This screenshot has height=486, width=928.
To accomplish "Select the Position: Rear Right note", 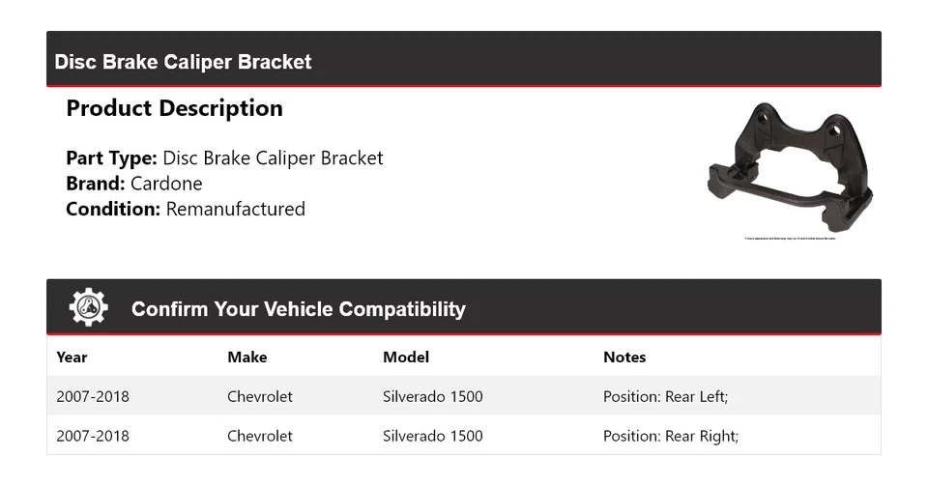I will click(x=670, y=436).
